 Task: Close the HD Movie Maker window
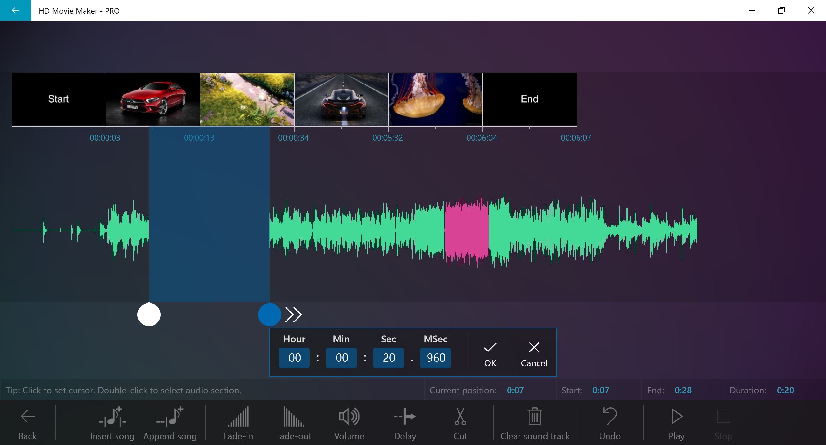[811, 10]
